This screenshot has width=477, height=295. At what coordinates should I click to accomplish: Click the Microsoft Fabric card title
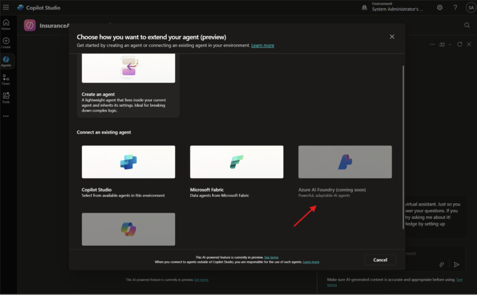pos(207,189)
